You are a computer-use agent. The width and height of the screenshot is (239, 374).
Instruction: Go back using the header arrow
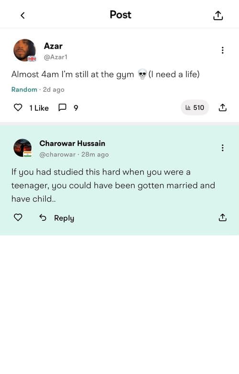click(x=22, y=15)
